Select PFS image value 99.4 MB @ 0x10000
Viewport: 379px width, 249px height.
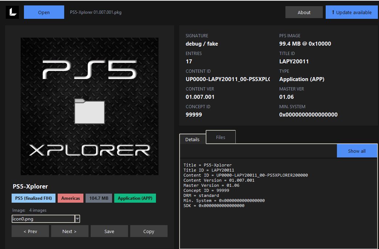(305, 44)
